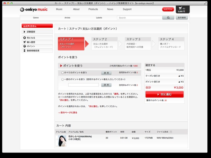Open the Support menu item
211x158 pixels.
coord(127,9)
